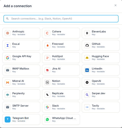
Task: Select the Notion logo icon
Action: click(47, 82)
